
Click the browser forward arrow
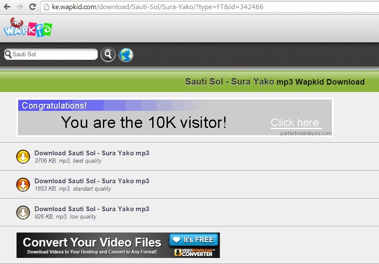coord(20,7)
